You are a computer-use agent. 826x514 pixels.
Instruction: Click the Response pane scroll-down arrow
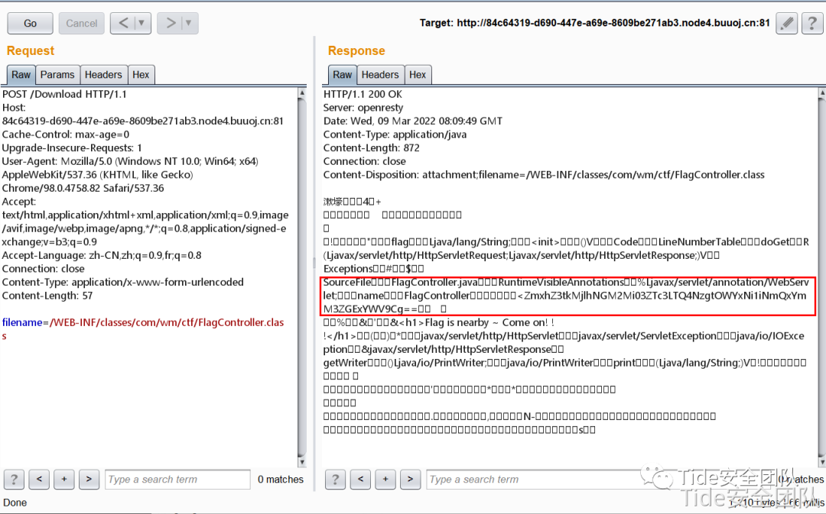[x=821, y=462]
